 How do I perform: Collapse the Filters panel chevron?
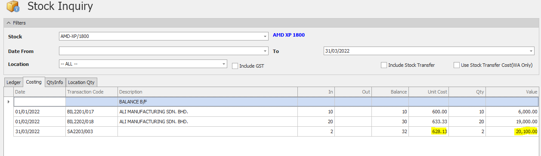pyautogui.click(x=8, y=23)
